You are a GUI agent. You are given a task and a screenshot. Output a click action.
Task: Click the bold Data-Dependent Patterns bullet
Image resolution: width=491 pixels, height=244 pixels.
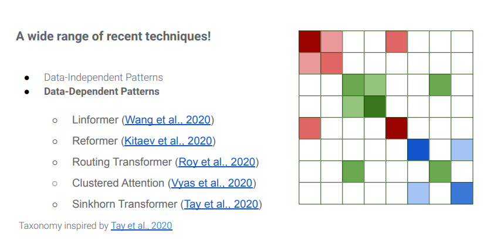101,91
